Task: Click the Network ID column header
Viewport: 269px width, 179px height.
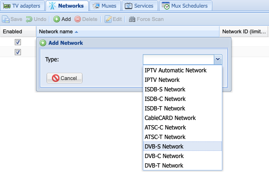Action: tap(244, 31)
